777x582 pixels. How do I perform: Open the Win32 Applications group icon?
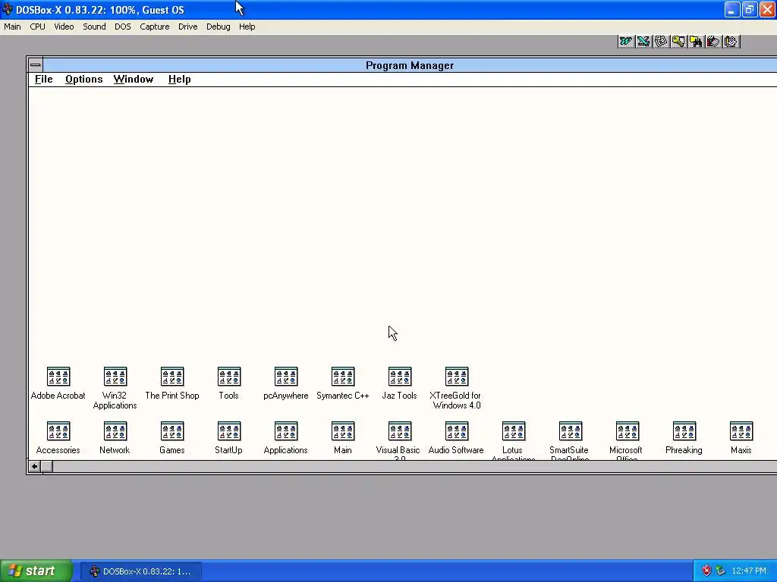[x=115, y=377]
